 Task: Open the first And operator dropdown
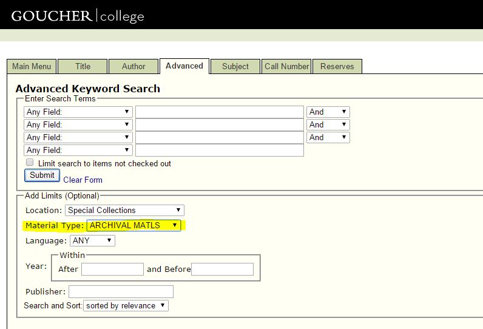[328, 112]
